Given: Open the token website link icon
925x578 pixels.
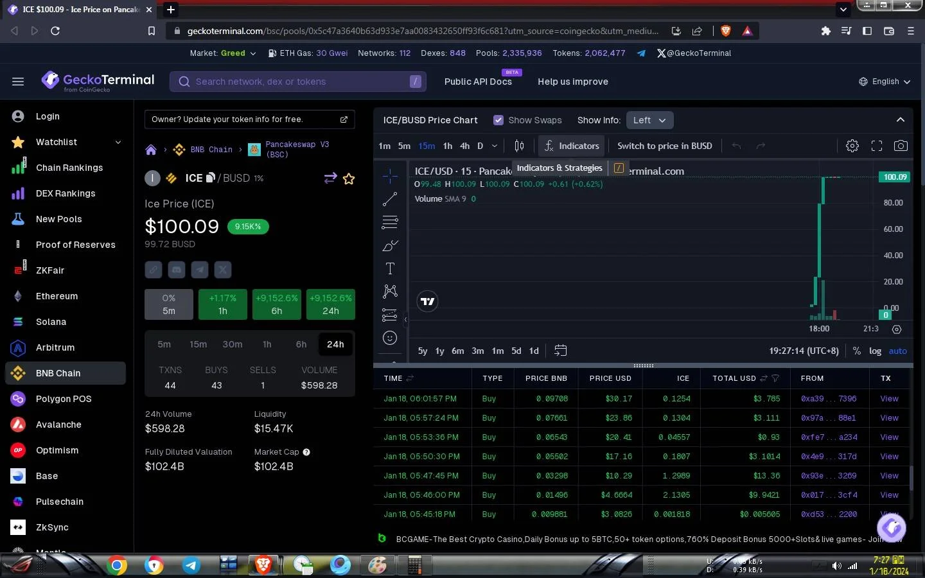Looking at the screenshot, I should (154, 270).
